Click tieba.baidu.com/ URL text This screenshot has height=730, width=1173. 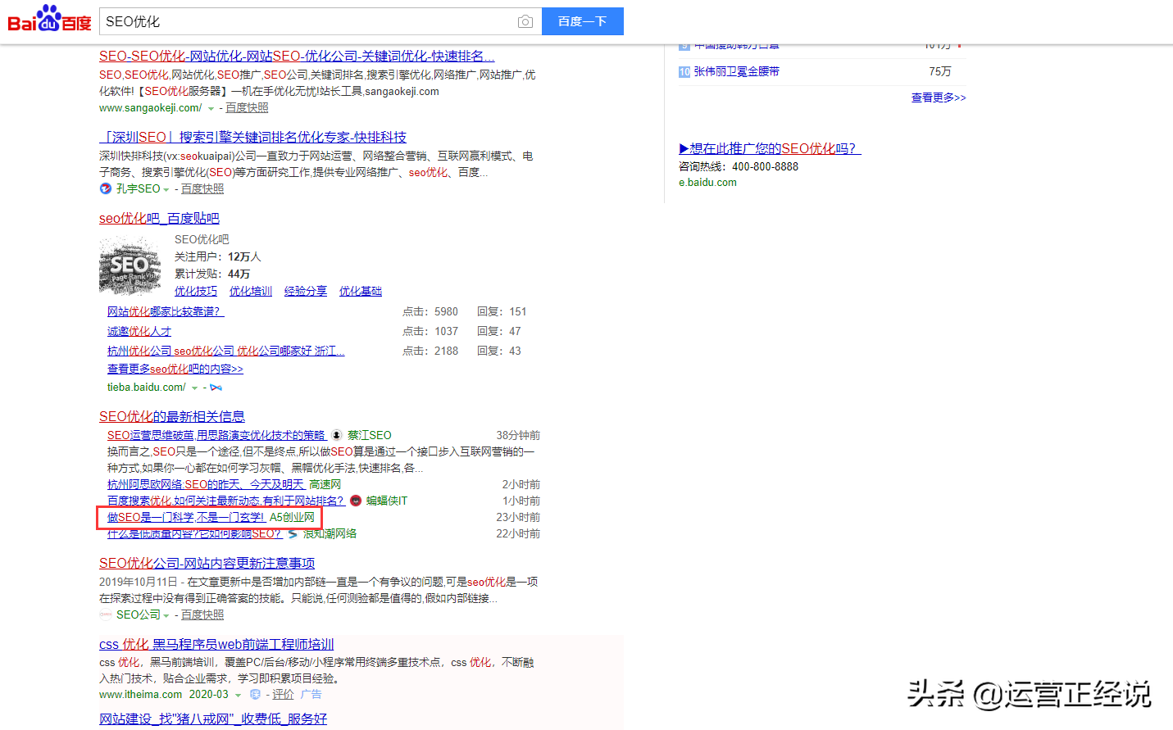pos(146,387)
